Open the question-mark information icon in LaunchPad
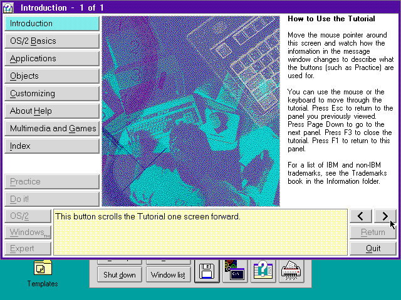This screenshot has height=300, width=401. click(263, 271)
